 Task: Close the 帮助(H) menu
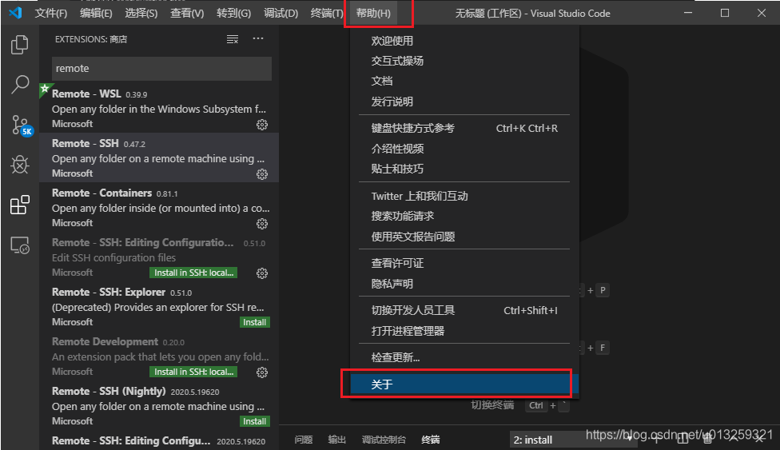(373, 14)
